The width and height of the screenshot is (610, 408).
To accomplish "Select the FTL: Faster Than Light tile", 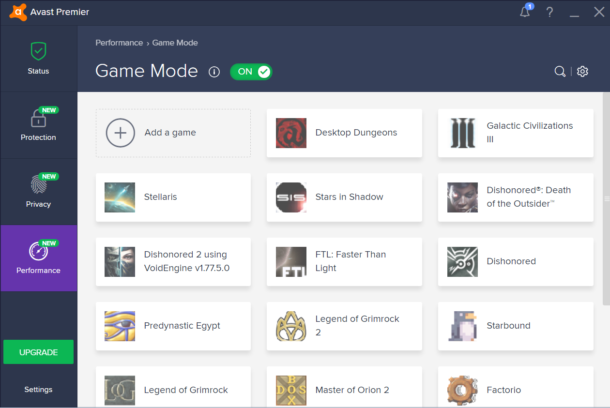I will coord(344,261).
